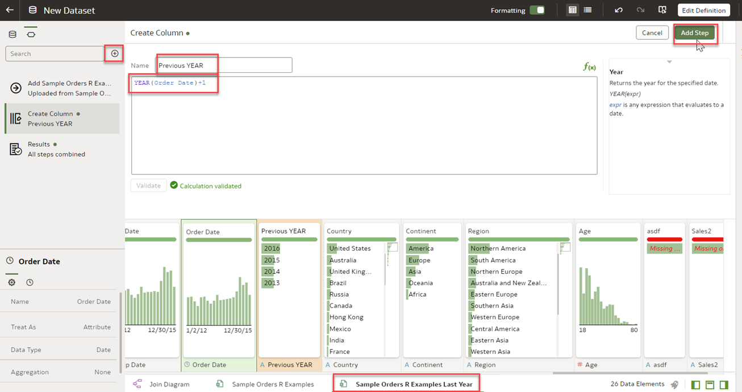Switch to table grid view
The width and height of the screenshot is (742, 392).
pyautogui.click(x=573, y=10)
